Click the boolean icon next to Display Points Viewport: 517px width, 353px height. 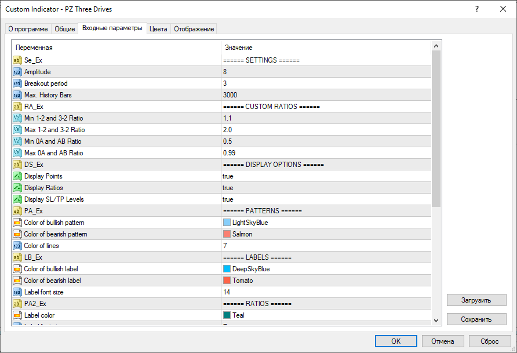pyautogui.click(x=17, y=176)
